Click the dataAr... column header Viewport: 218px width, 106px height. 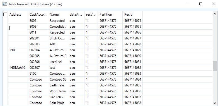(x=76, y=15)
